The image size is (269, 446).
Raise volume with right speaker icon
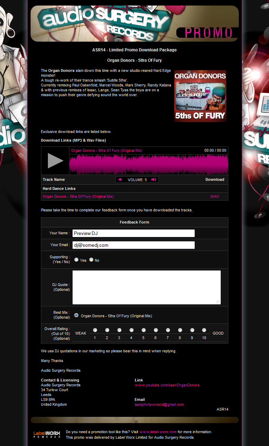(x=153, y=179)
